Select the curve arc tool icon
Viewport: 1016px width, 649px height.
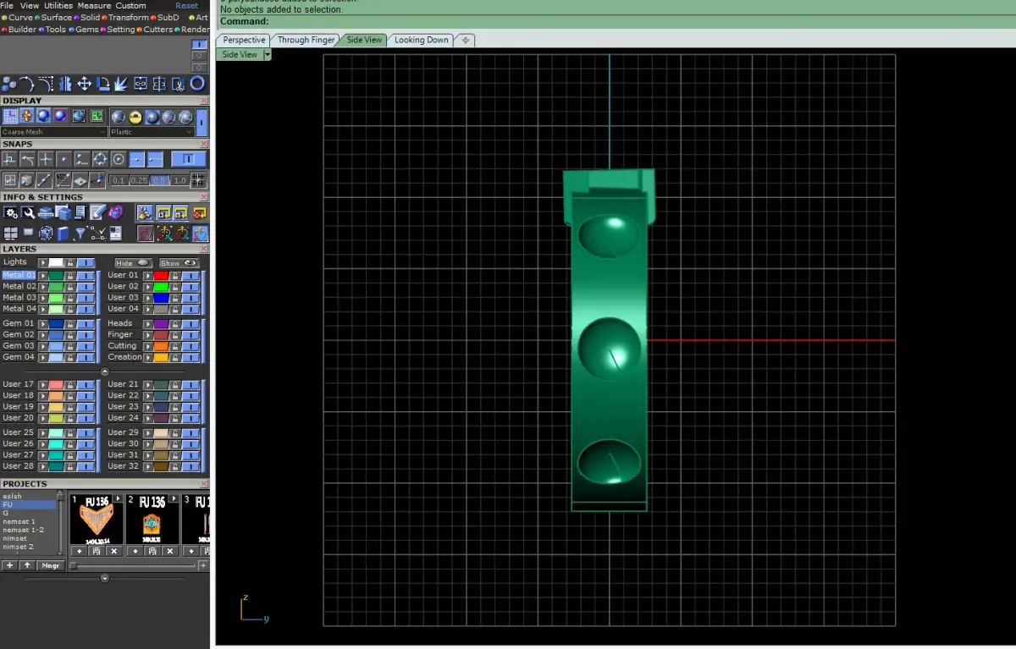[27, 84]
